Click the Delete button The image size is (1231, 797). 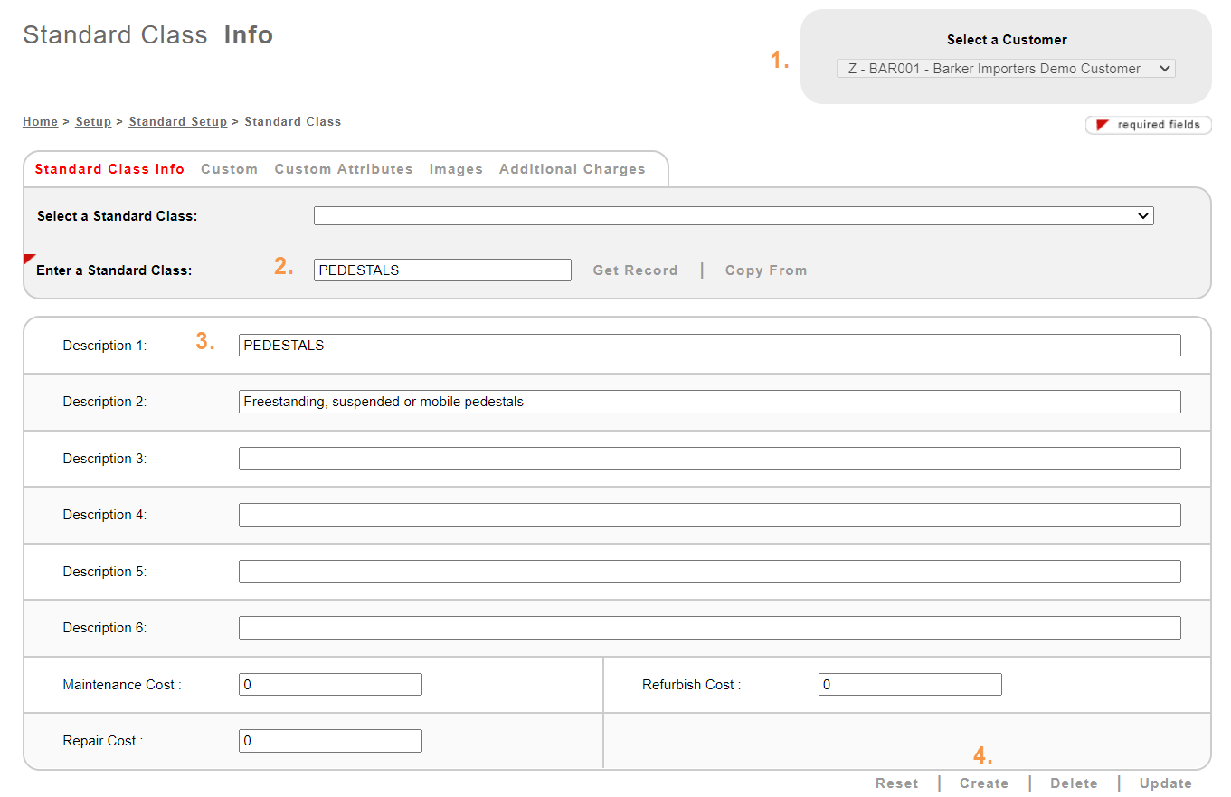[x=1074, y=783]
